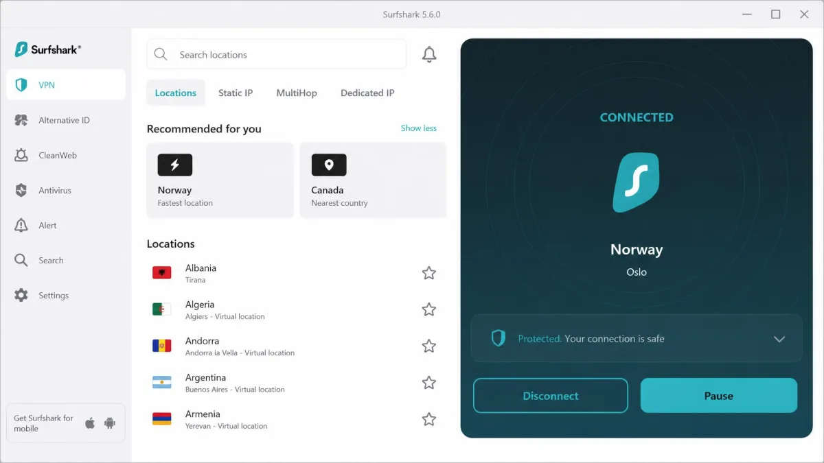The image size is (824, 463).
Task: Click the map pin Nearest country icon
Action: (x=329, y=165)
